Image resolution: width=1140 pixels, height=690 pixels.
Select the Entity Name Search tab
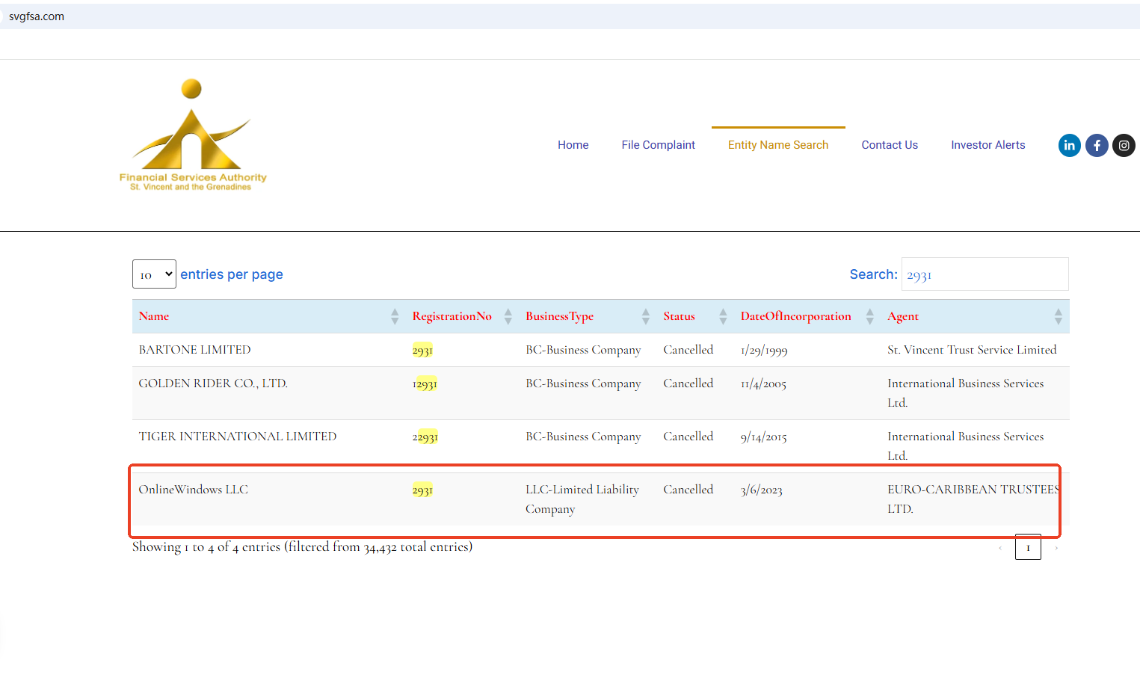[777, 145]
